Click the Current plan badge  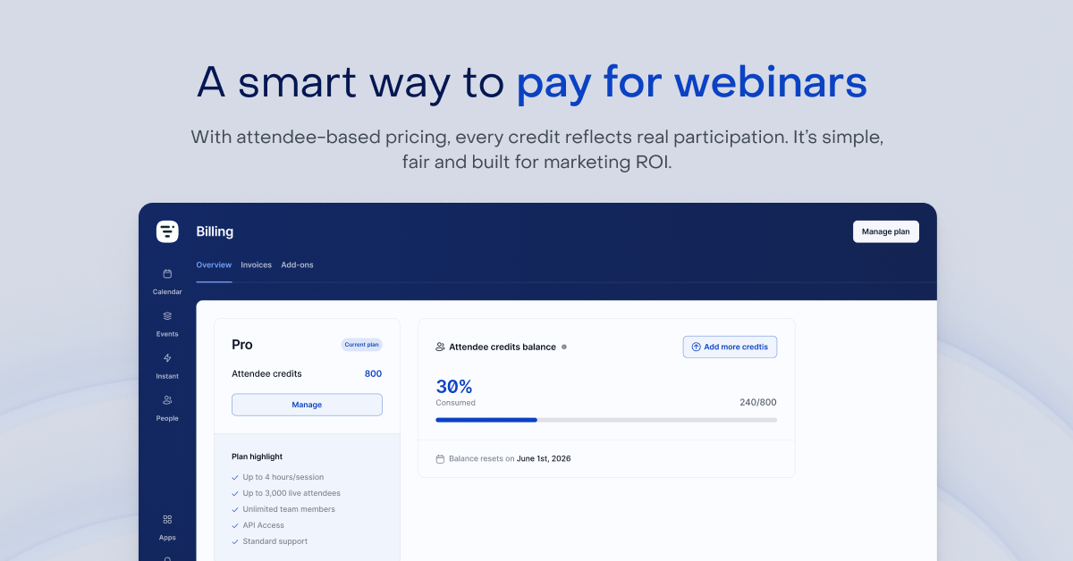tap(361, 345)
